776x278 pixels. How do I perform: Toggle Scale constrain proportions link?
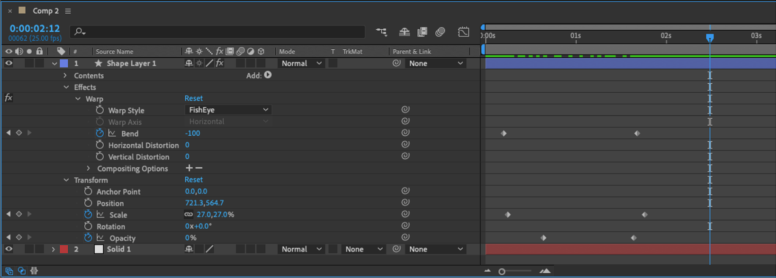[189, 214]
